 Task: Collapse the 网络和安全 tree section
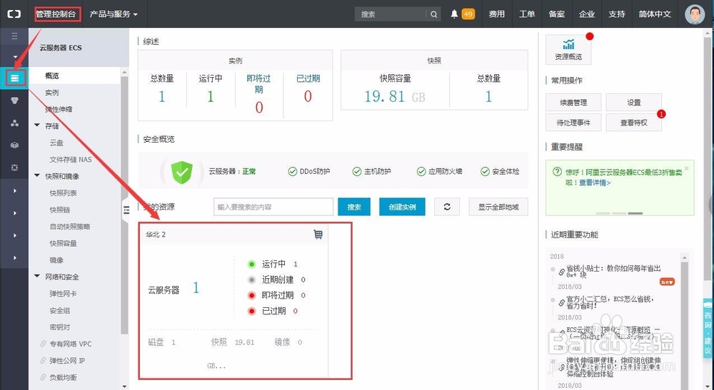point(37,277)
